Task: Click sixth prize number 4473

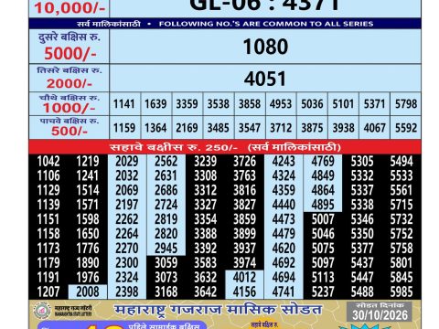Action: [284, 219]
